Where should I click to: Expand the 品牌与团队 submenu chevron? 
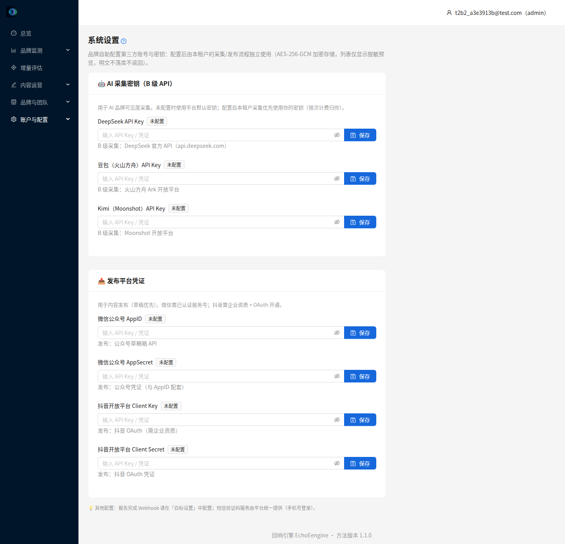tap(68, 102)
